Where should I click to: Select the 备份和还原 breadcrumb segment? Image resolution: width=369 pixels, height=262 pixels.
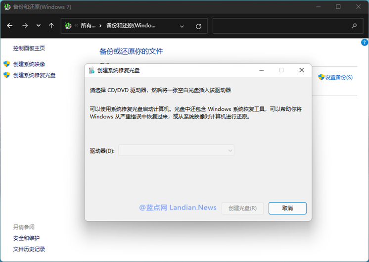(x=131, y=26)
